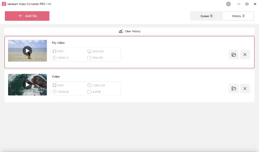
Task: Select the My video title text
Action: (x=58, y=43)
